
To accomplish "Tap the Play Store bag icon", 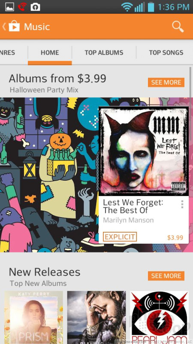I will click(x=14, y=27).
